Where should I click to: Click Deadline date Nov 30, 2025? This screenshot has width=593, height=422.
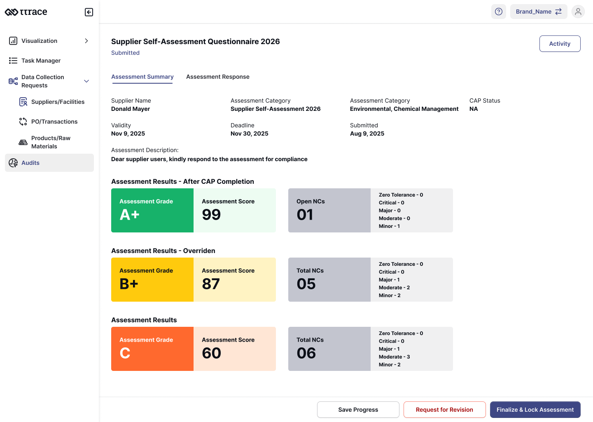click(250, 134)
